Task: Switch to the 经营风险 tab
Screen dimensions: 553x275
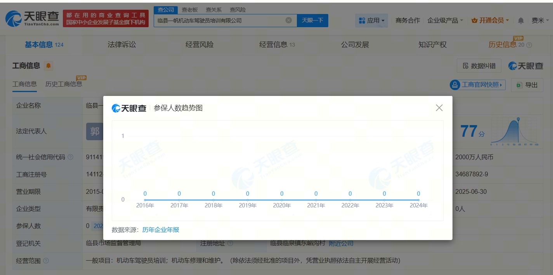Action: (x=199, y=45)
